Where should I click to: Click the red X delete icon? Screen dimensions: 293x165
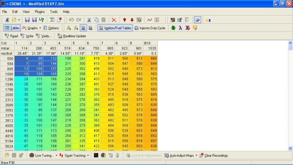pyautogui.click(x=114, y=20)
